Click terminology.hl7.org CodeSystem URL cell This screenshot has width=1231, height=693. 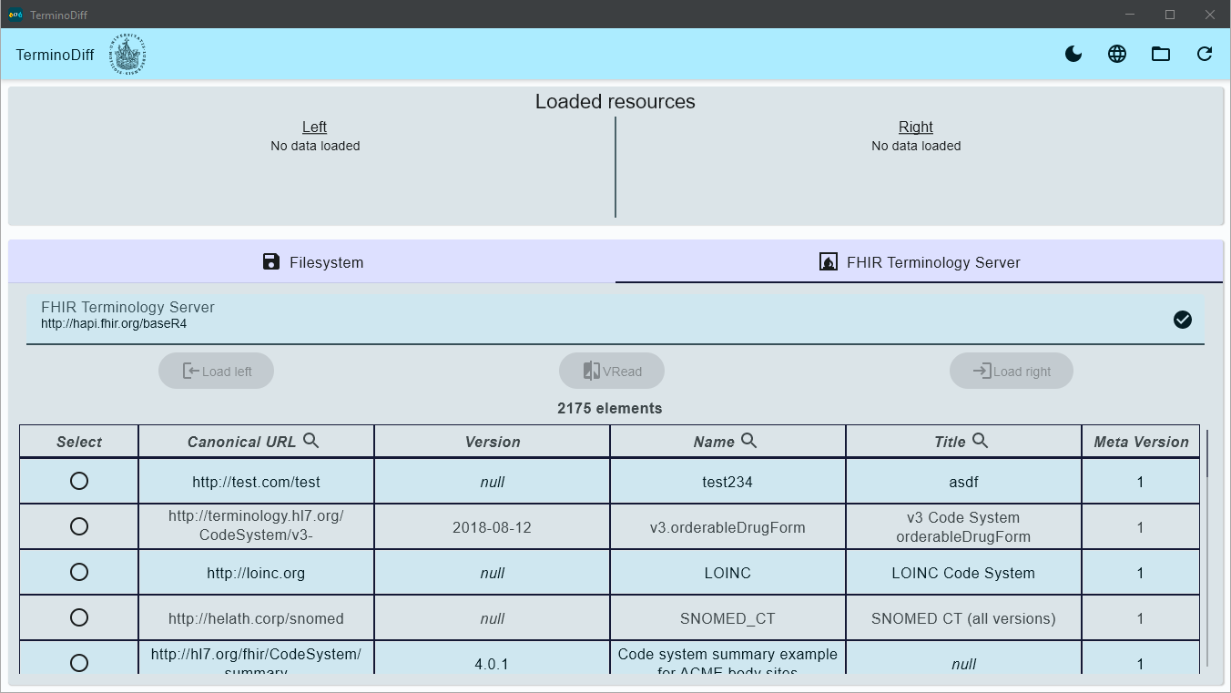(256, 527)
